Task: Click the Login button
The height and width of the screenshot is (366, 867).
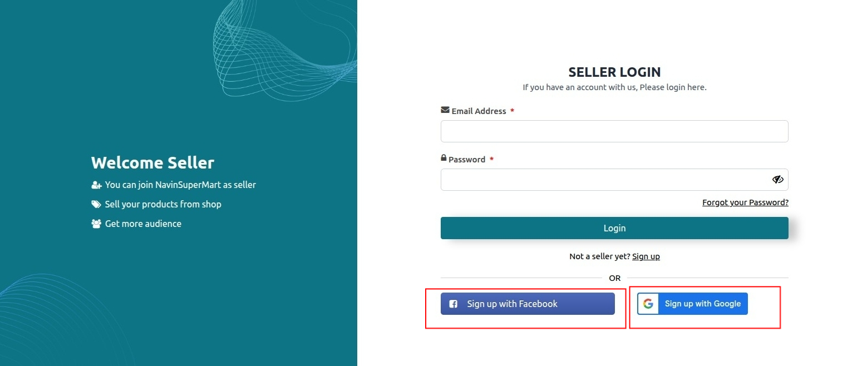Action: (614, 228)
